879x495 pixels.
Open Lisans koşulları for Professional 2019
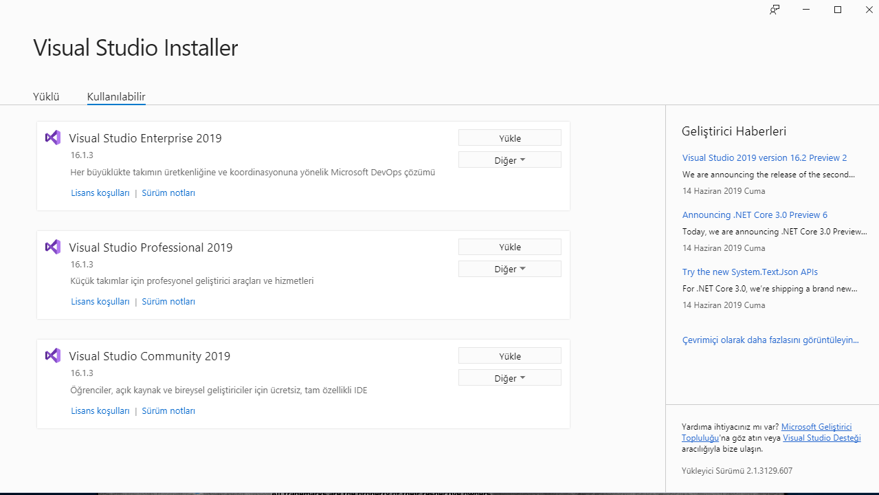(100, 302)
